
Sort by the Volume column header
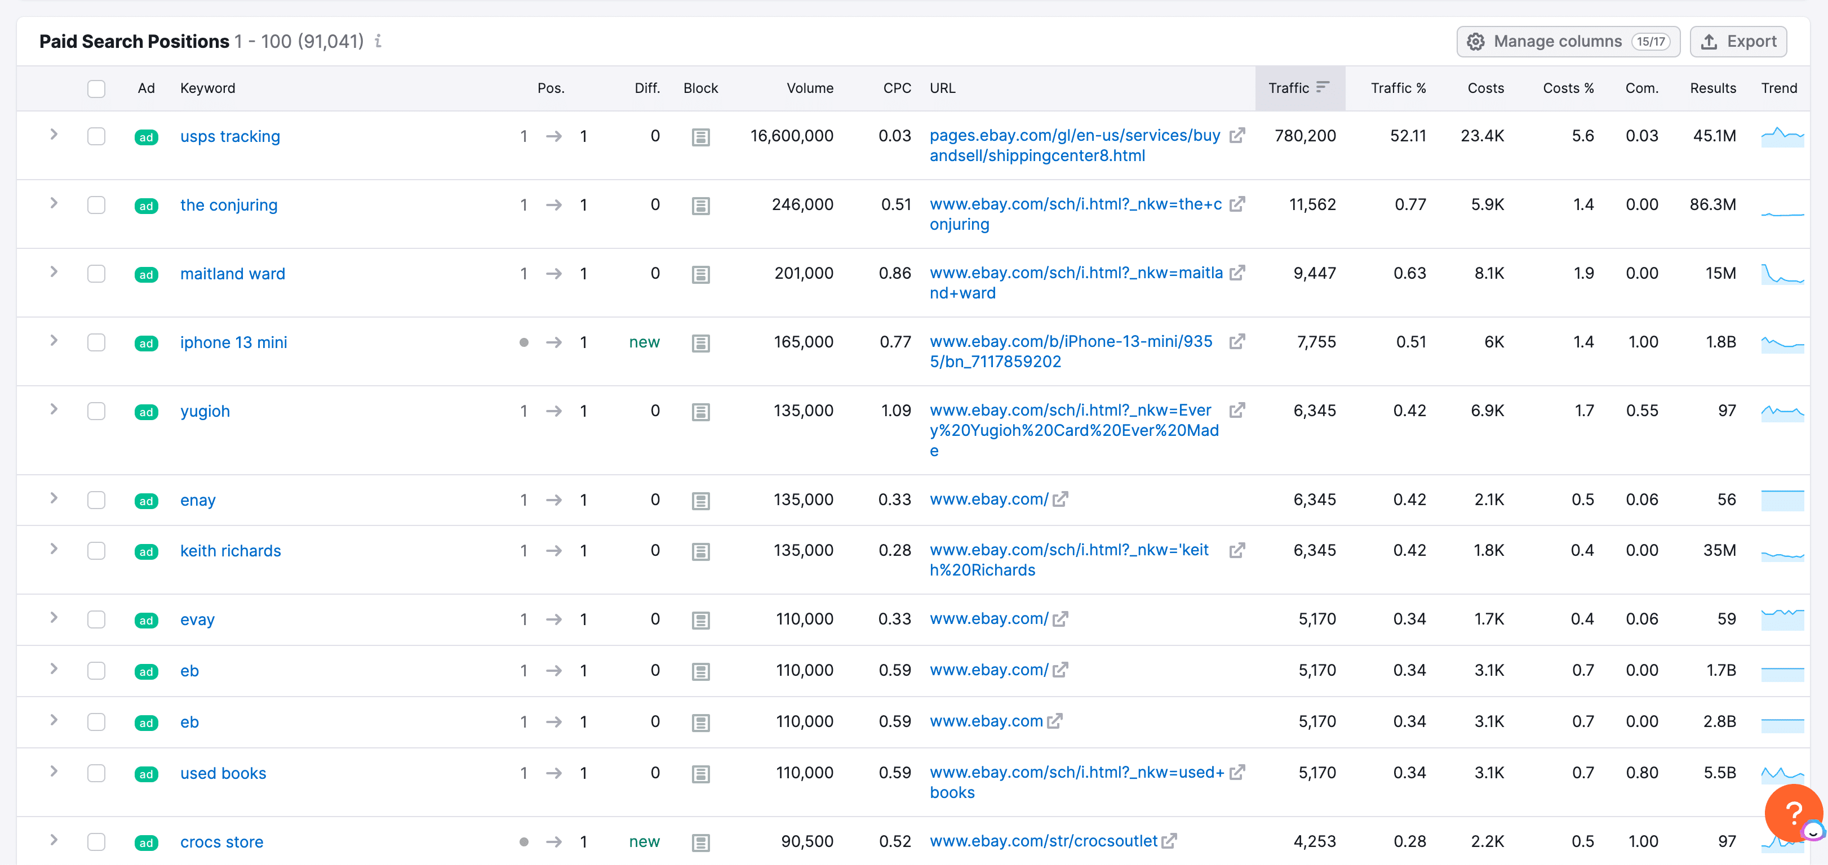(x=810, y=88)
